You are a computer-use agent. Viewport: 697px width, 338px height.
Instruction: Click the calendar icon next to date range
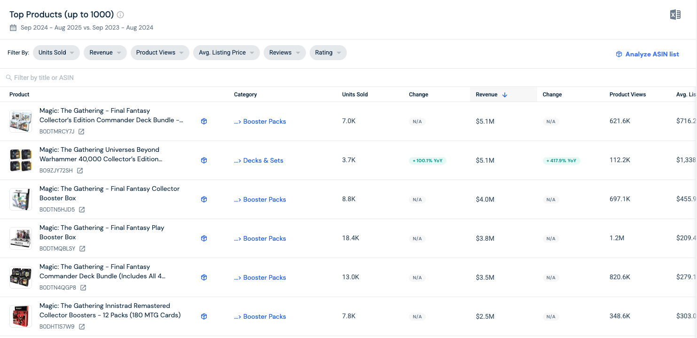(13, 28)
